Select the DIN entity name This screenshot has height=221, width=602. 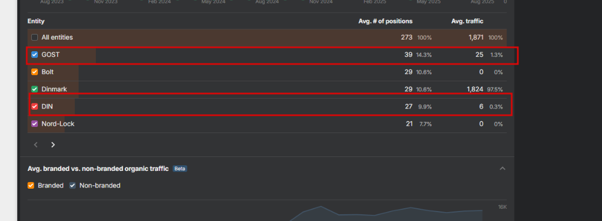coord(47,107)
